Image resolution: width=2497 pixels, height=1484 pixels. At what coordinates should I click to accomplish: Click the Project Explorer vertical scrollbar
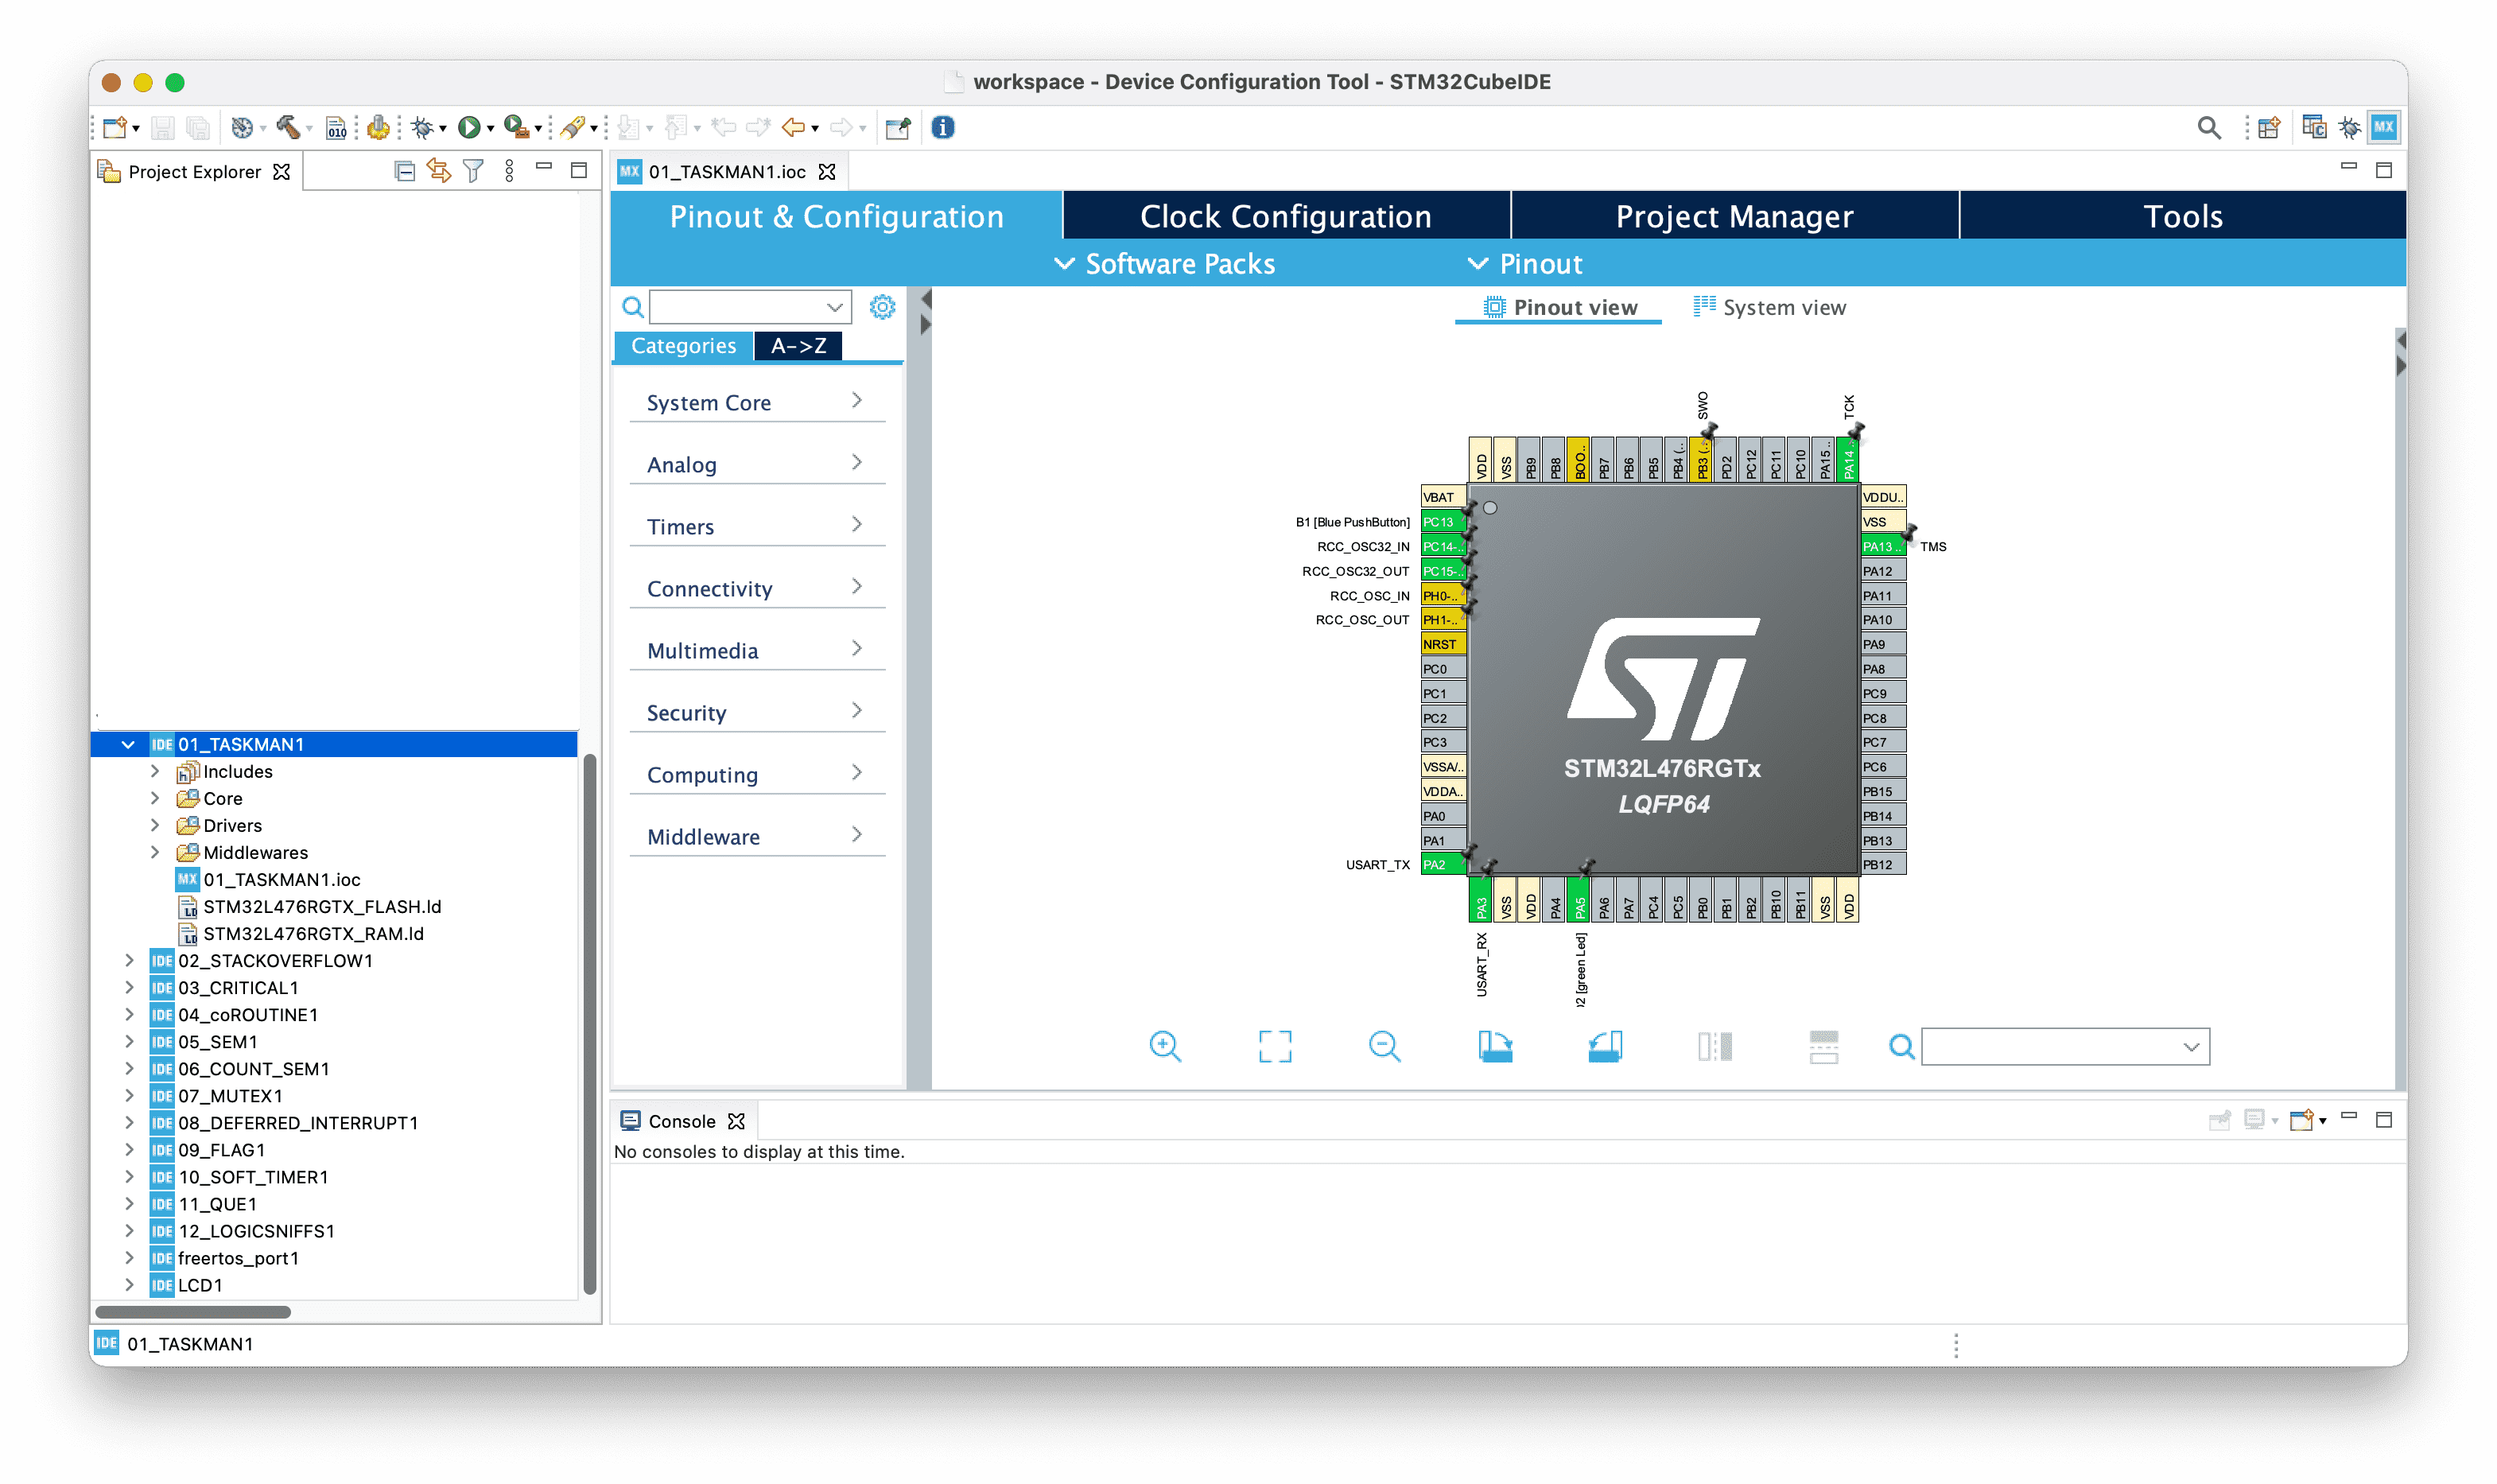(590, 1024)
